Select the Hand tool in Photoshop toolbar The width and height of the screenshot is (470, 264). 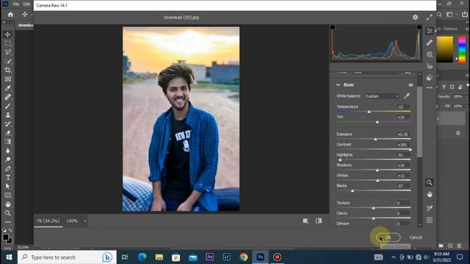point(8,204)
